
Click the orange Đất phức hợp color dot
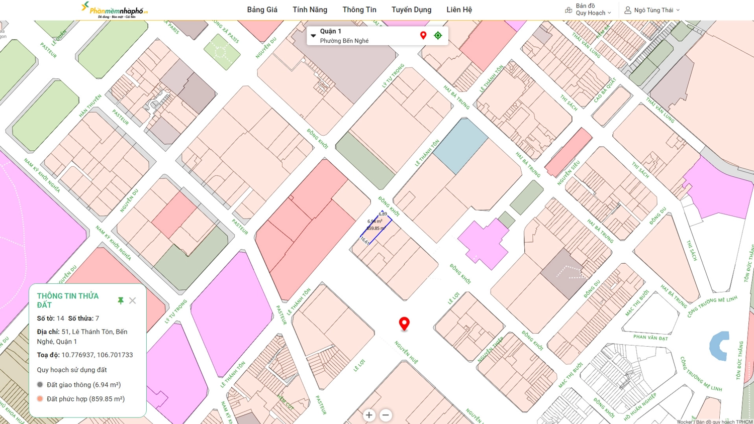40,399
